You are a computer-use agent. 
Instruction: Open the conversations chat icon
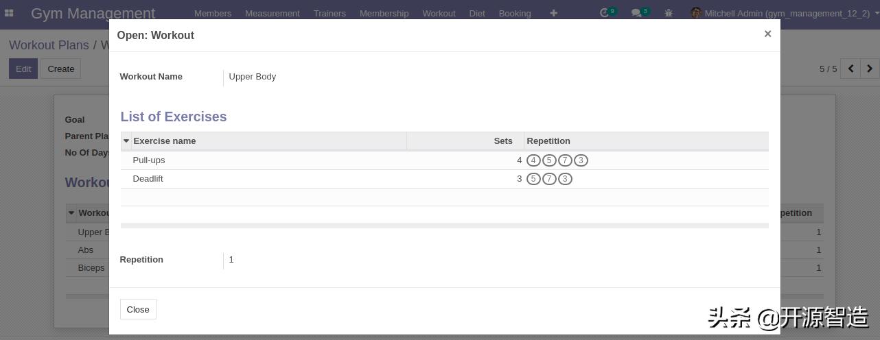pos(636,13)
